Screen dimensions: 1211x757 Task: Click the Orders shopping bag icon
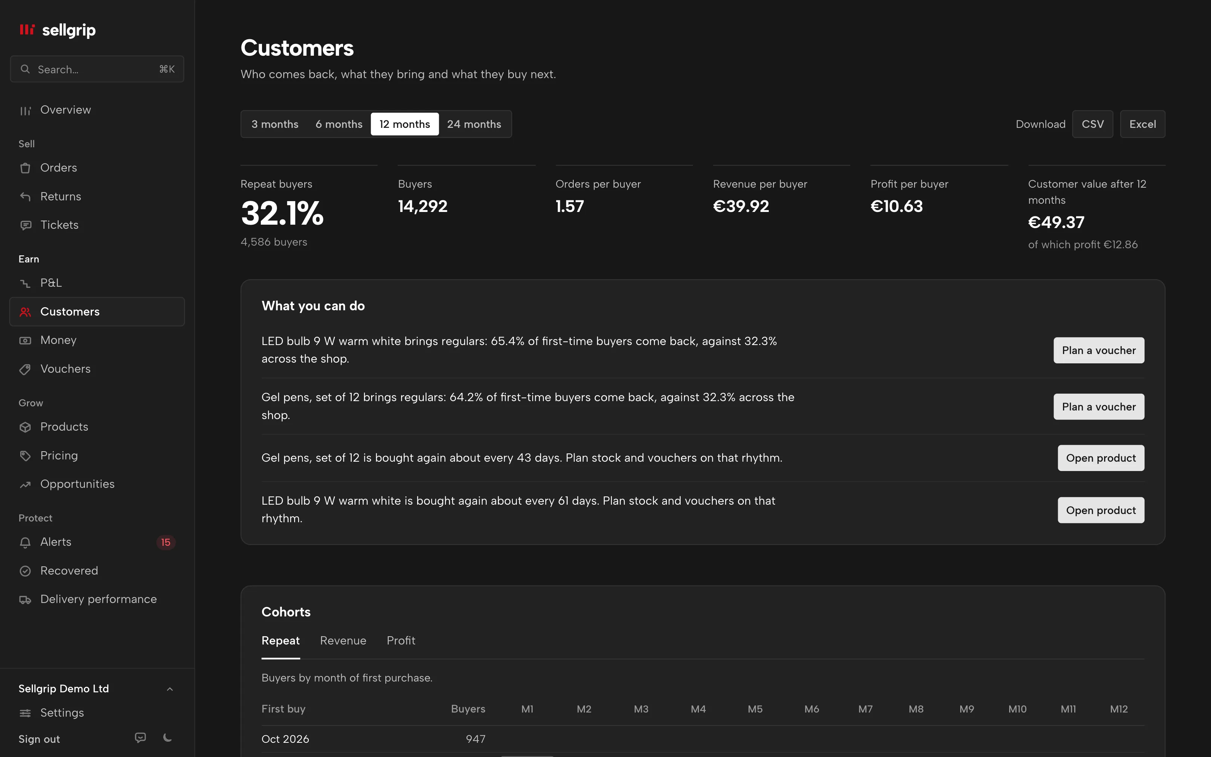25,168
